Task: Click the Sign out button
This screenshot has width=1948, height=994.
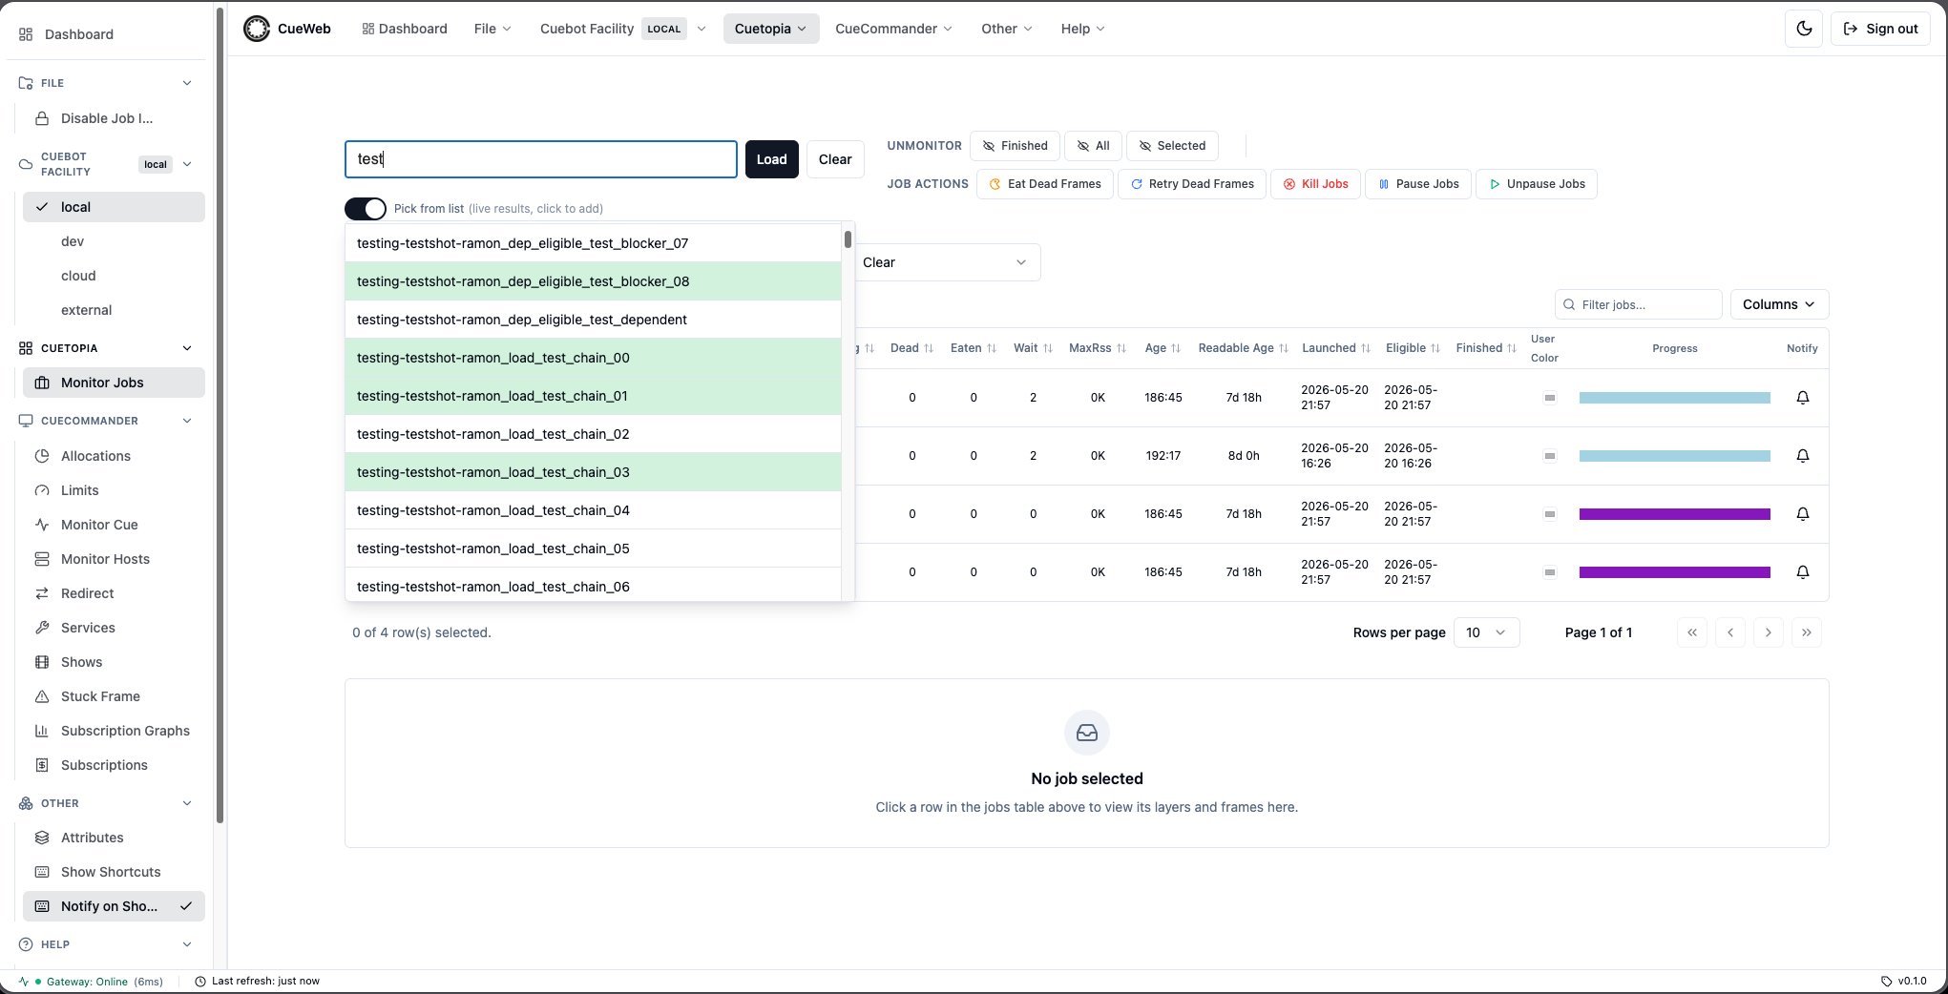Action: tap(1880, 29)
